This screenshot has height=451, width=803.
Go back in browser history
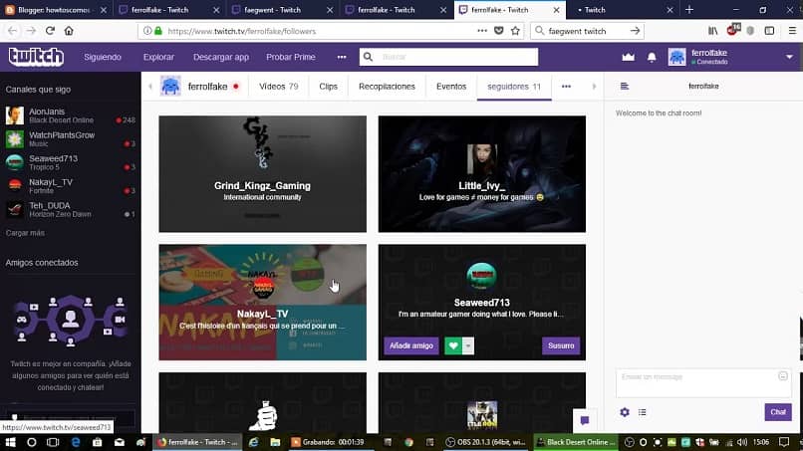12,31
